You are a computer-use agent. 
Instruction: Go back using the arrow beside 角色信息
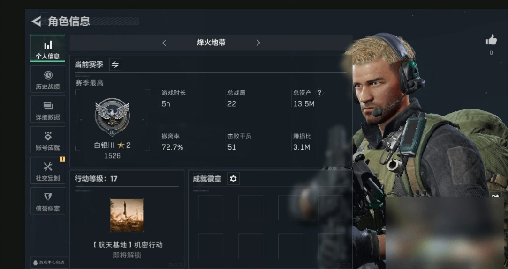coord(36,22)
